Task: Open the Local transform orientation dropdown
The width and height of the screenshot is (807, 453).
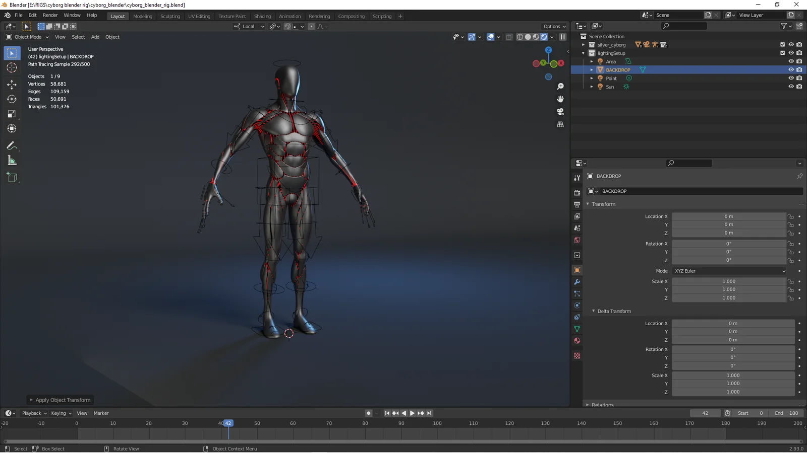Action: [249, 26]
